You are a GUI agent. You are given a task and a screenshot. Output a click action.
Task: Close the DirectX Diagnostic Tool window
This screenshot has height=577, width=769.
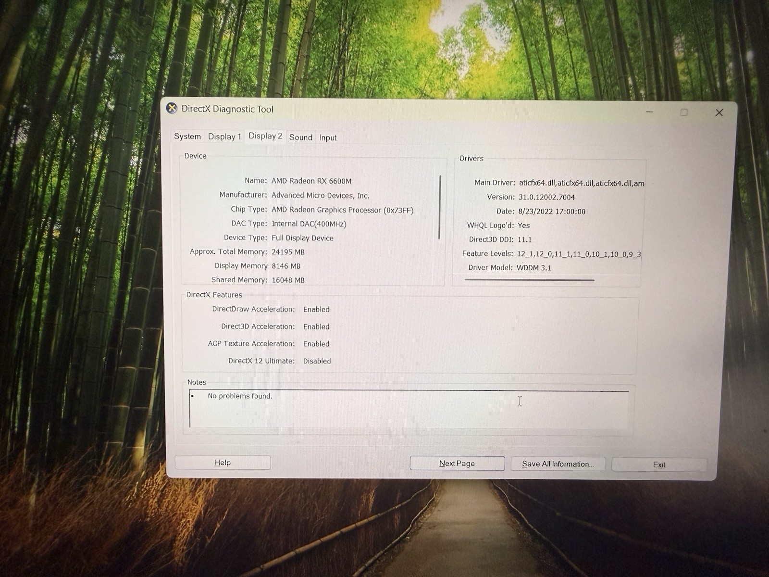pos(719,113)
